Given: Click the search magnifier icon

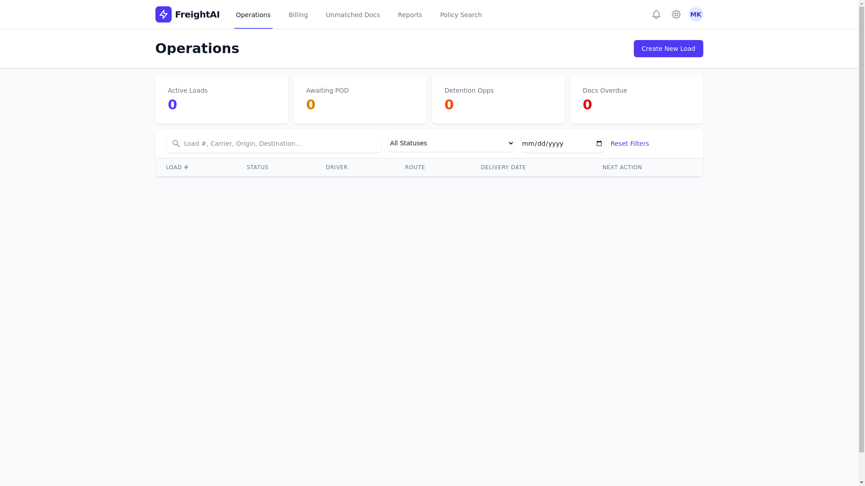Looking at the screenshot, I should (176, 144).
